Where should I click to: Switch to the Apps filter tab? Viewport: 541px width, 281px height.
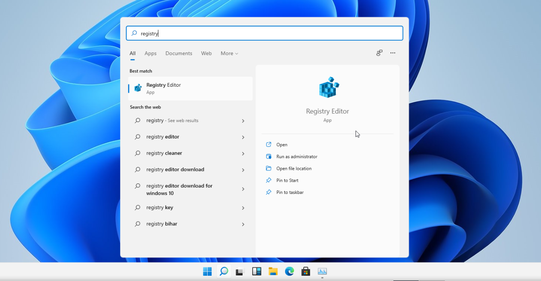tap(150, 53)
